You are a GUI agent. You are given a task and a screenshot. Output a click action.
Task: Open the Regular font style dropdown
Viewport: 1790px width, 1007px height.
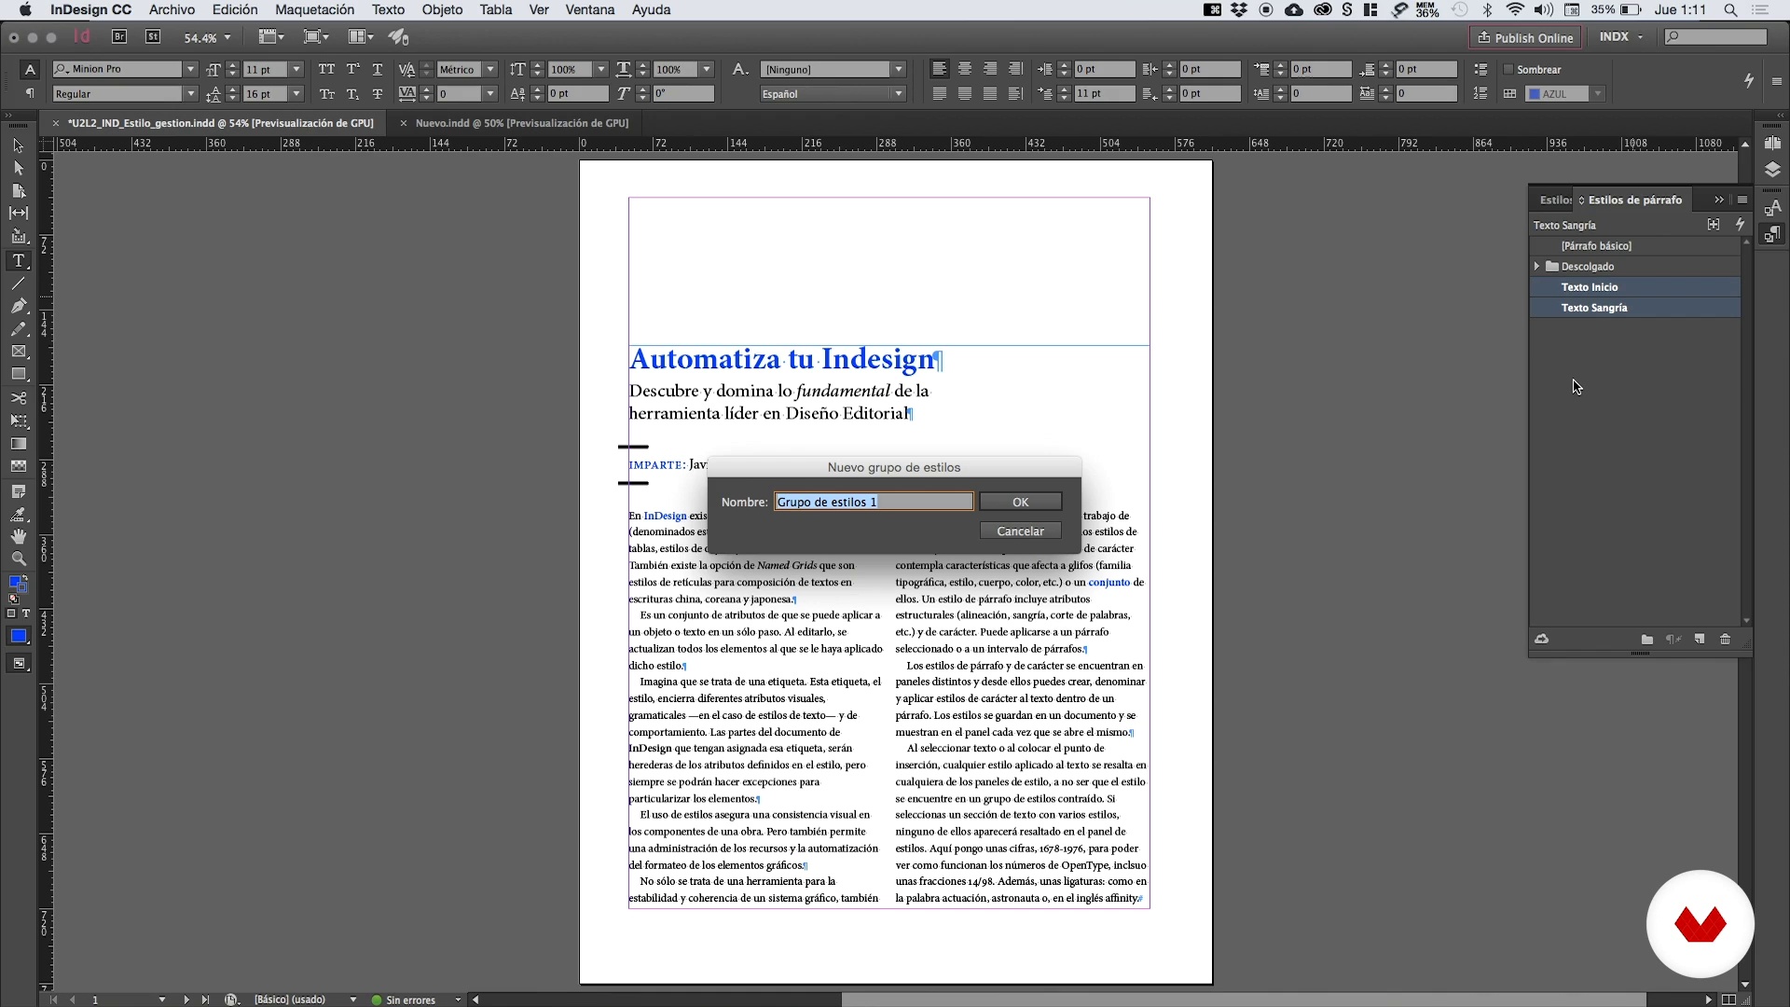(190, 93)
